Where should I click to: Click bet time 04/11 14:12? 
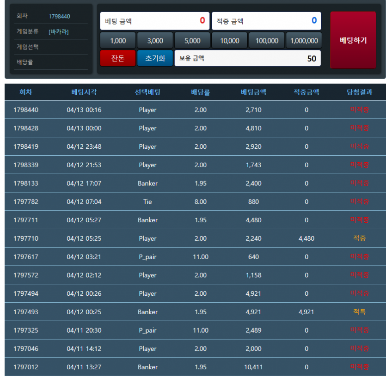[84, 349]
